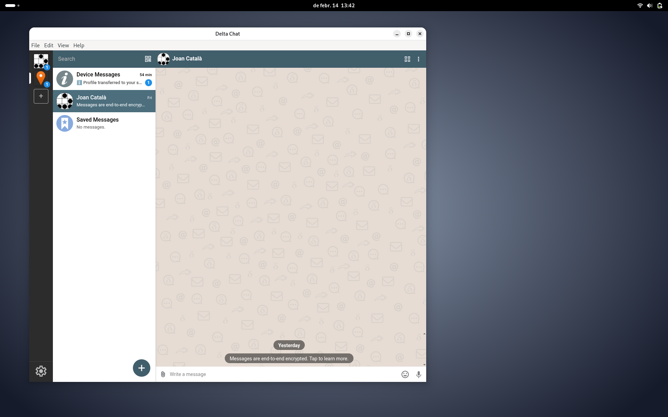Attach a file with the paperclip icon
The width and height of the screenshot is (668, 417).
162,374
